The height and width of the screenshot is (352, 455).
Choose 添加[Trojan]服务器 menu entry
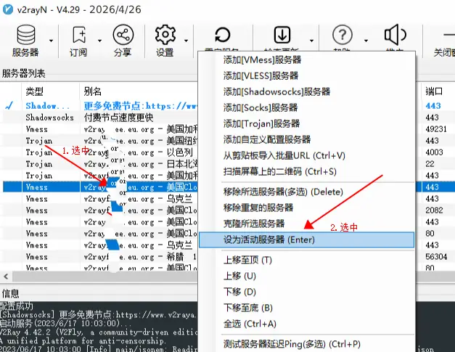[x=307, y=123]
